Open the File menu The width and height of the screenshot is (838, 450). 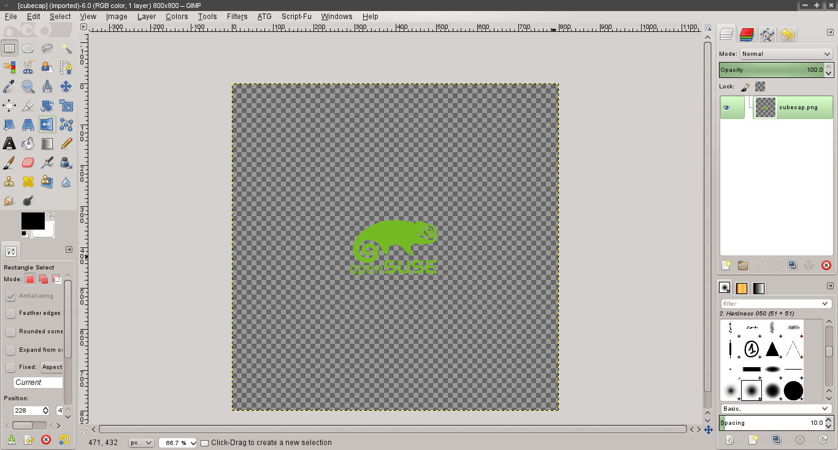pyautogui.click(x=10, y=17)
